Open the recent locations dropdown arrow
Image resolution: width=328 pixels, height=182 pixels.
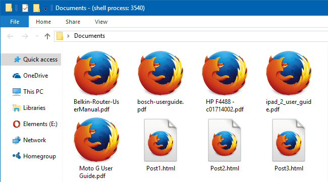point(37,36)
